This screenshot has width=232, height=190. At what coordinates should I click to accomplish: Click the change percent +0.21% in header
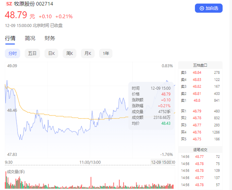coord(64,17)
